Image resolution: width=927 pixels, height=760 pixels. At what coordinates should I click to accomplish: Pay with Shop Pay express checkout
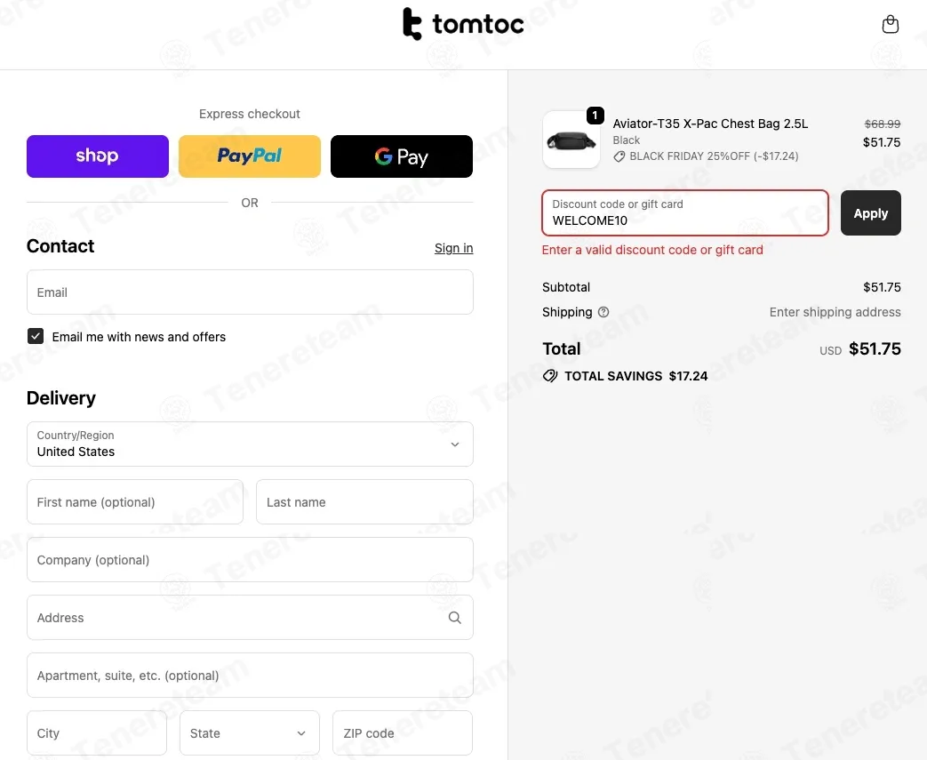pos(98,156)
